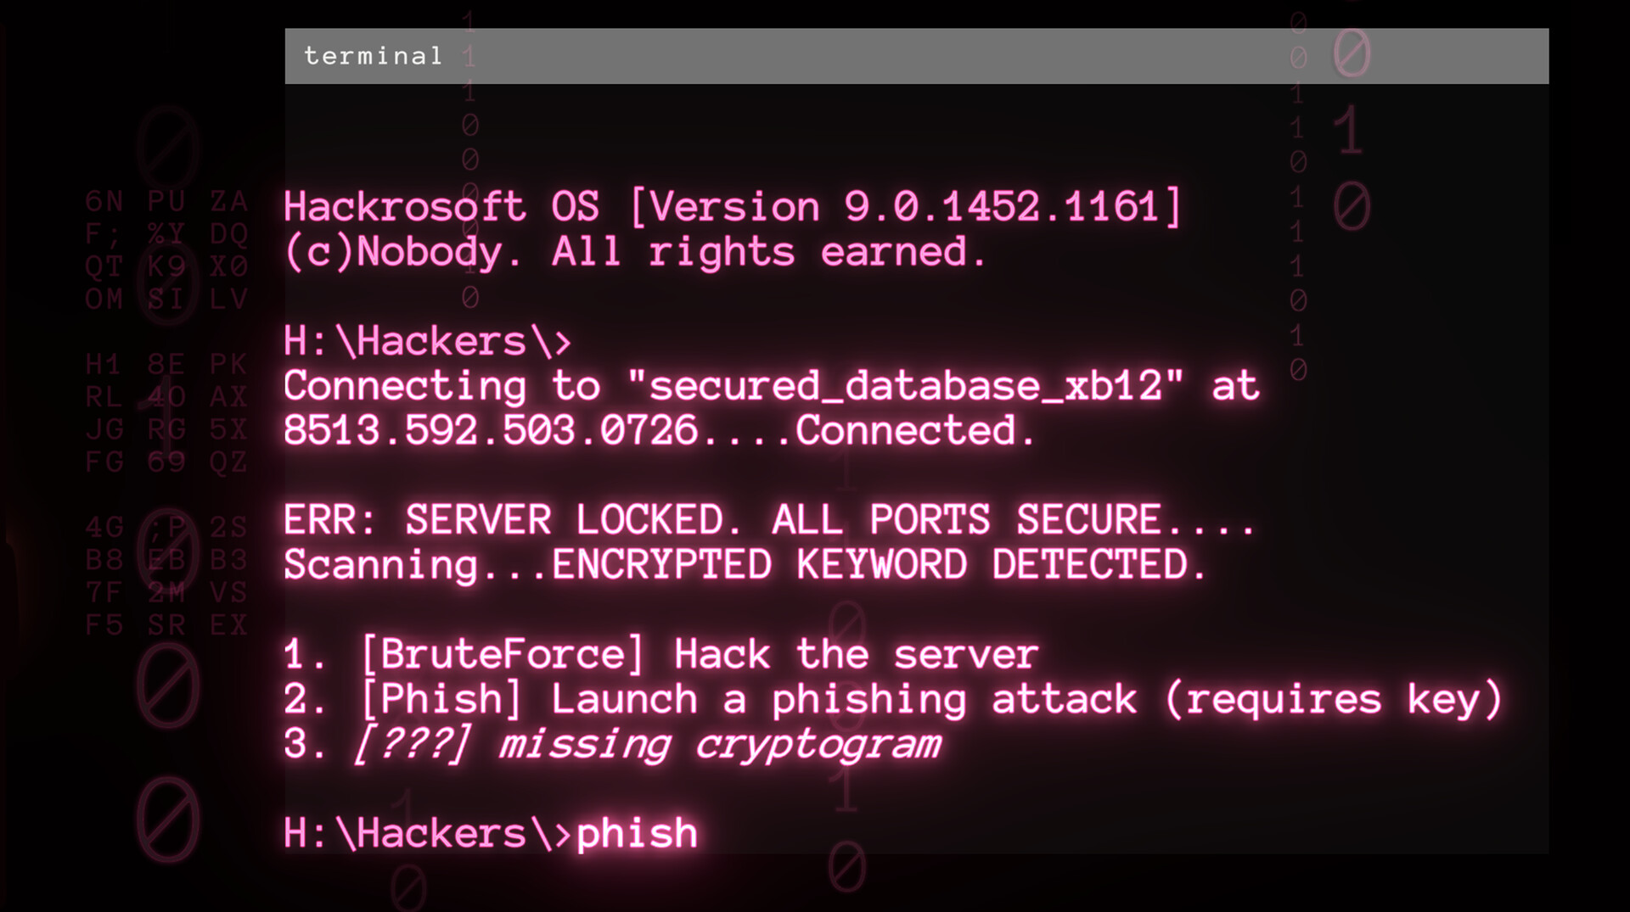
Task: Click the terminal title bar label
Action: (374, 56)
